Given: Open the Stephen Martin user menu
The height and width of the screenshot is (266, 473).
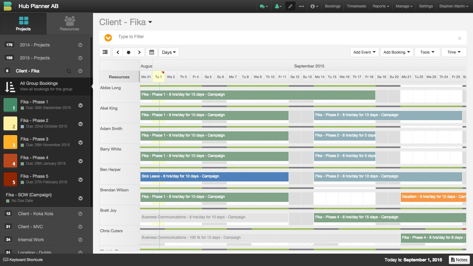Looking at the screenshot, I should [x=453, y=6].
